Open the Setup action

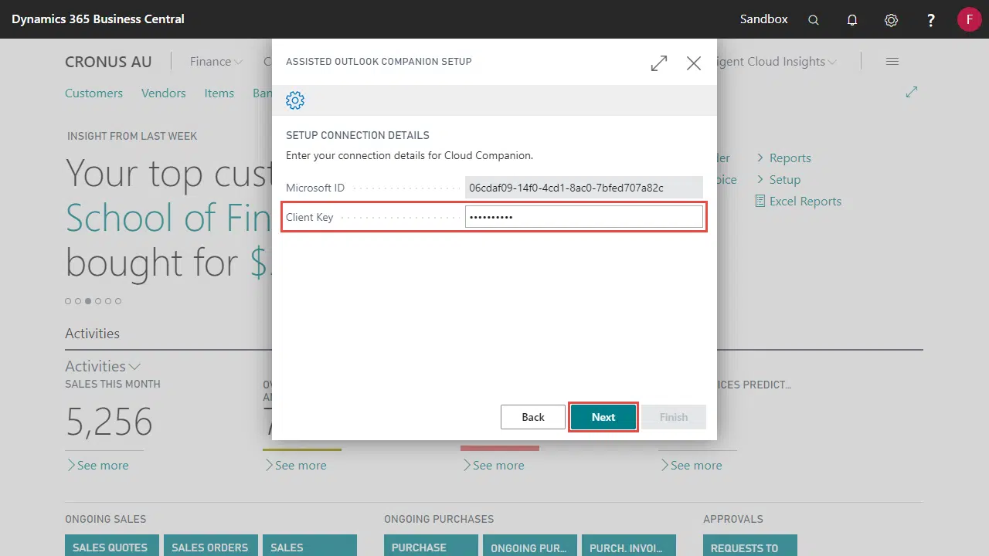785,179
